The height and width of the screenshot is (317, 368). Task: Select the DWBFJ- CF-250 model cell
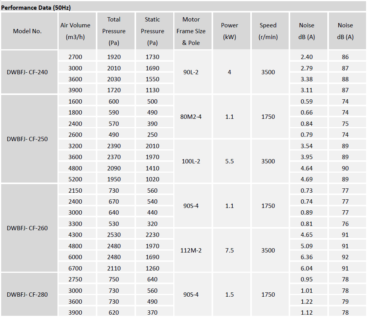click(x=27, y=139)
